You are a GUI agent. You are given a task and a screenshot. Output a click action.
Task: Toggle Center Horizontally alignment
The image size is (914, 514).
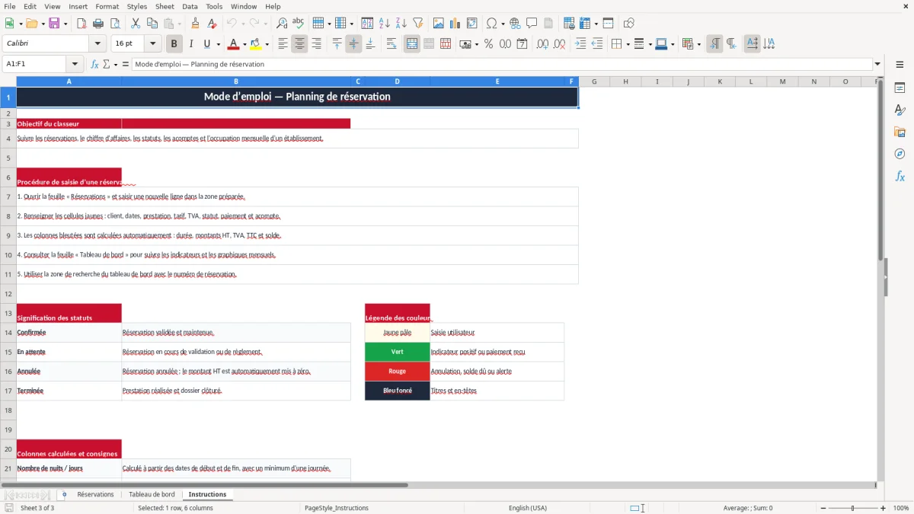click(x=299, y=44)
